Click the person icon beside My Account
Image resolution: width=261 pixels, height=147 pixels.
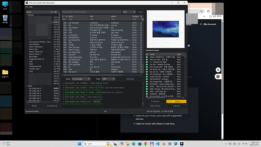(201, 24)
